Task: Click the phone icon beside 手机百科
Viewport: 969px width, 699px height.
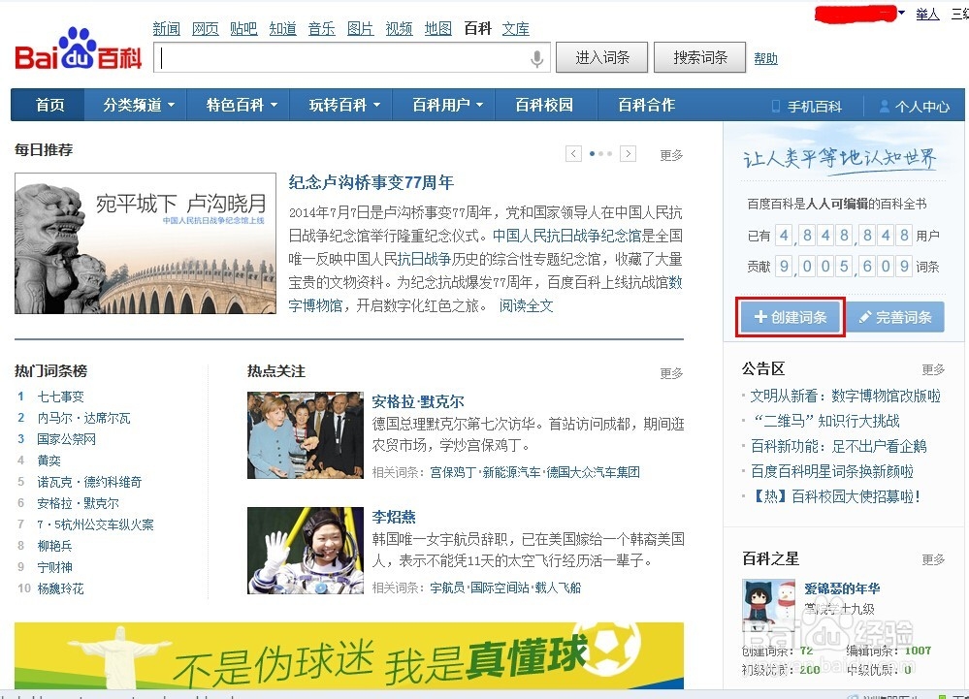Action: (x=775, y=105)
